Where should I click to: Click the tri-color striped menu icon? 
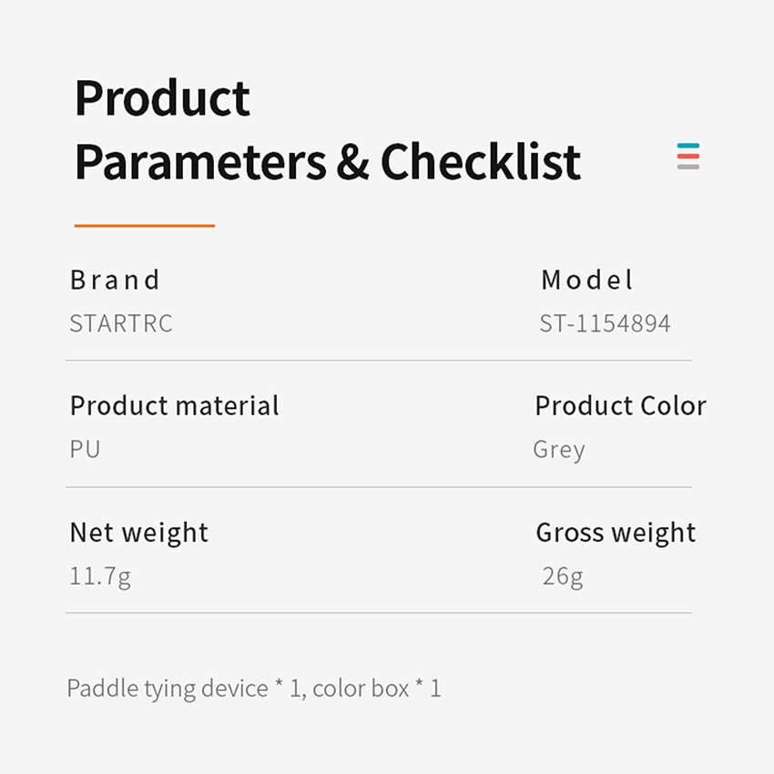688,157
